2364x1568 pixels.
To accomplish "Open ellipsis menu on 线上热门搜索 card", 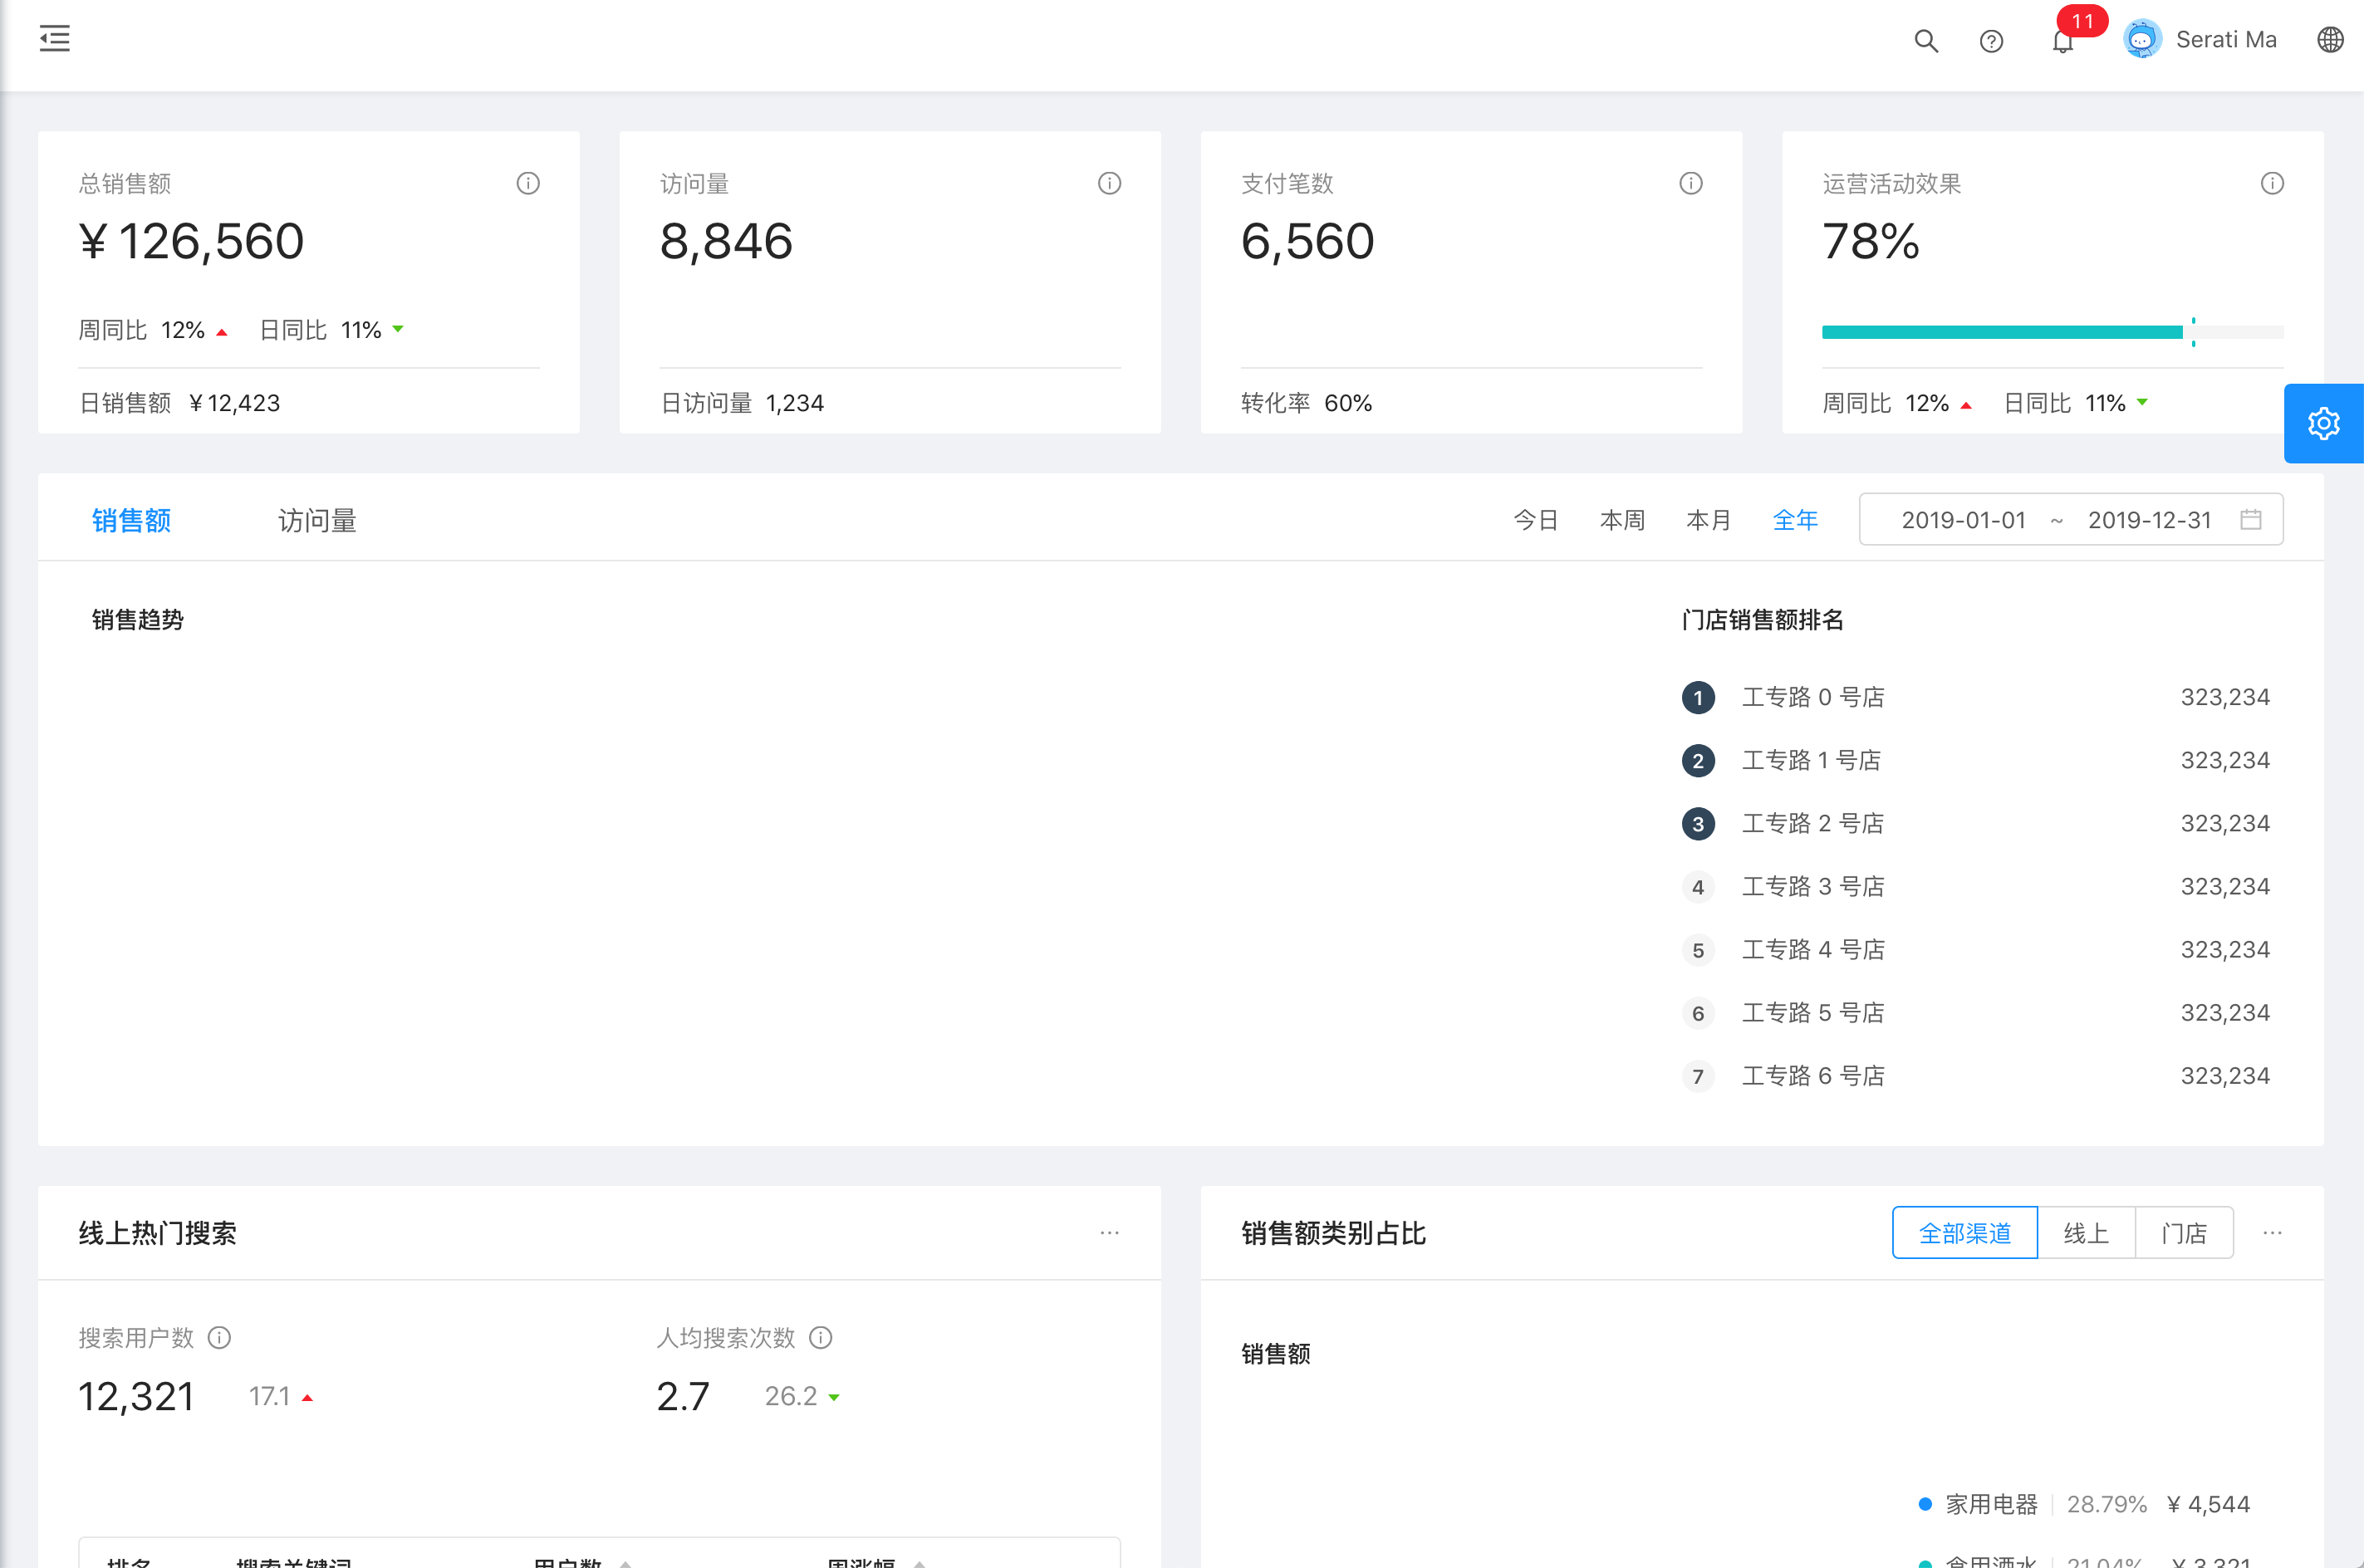I will pyautogui.click(x=1109, y=1233).
